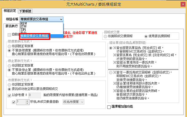Select 當任一委託有成交回報時 combo option
This screenshot has width=187, height=117.
[x=111, y=72]
